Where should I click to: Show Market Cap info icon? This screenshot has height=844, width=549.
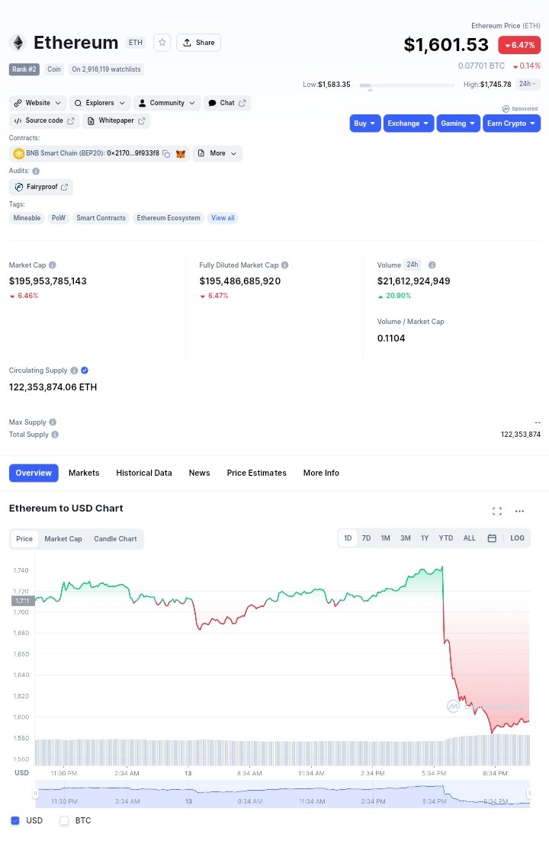(52, 265)
